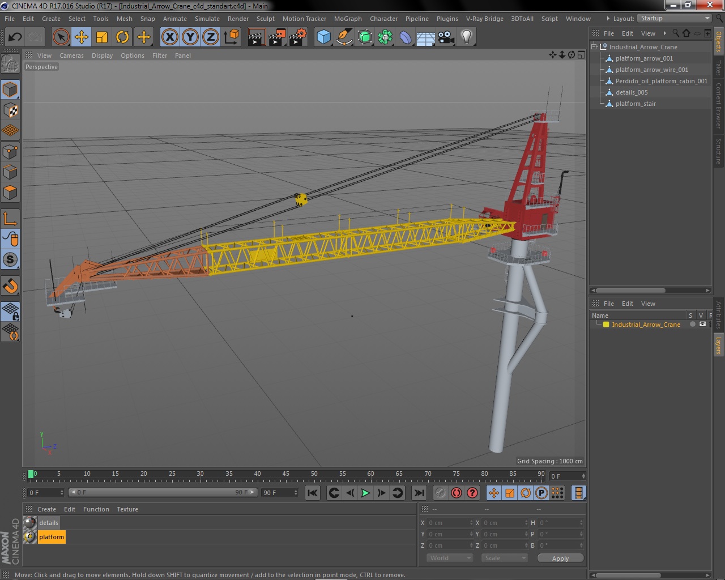Image resolution: width=725 pixels, height=580 pixels.
Task: Open viewport Display menu
Action: pos(102,56)
